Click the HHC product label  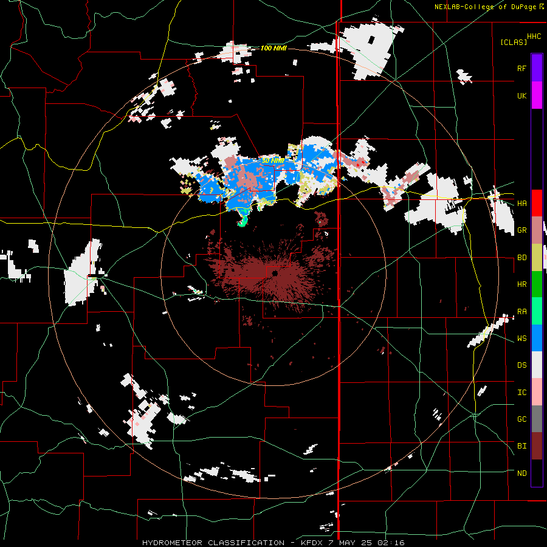534,36
